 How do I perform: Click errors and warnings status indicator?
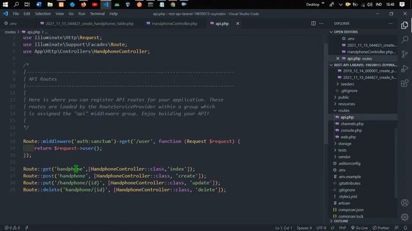point(12,228)
